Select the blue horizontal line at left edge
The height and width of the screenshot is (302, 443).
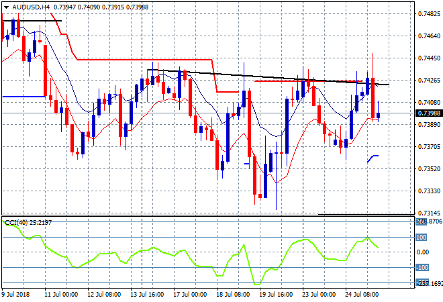pos(23,97)
